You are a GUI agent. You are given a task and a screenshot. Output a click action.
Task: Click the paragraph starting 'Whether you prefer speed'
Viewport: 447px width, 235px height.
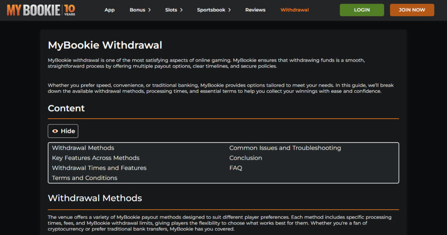220,88
